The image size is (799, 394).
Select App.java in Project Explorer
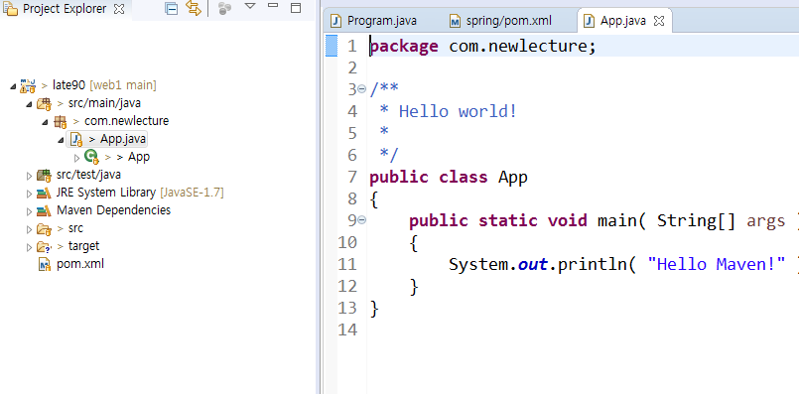123,139
